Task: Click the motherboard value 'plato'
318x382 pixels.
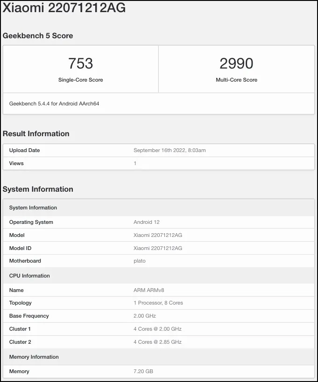Action: pos(140,261)
